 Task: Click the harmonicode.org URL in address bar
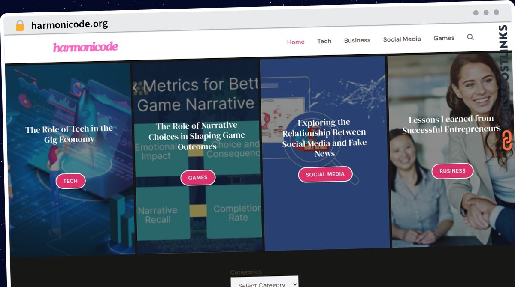70,24
